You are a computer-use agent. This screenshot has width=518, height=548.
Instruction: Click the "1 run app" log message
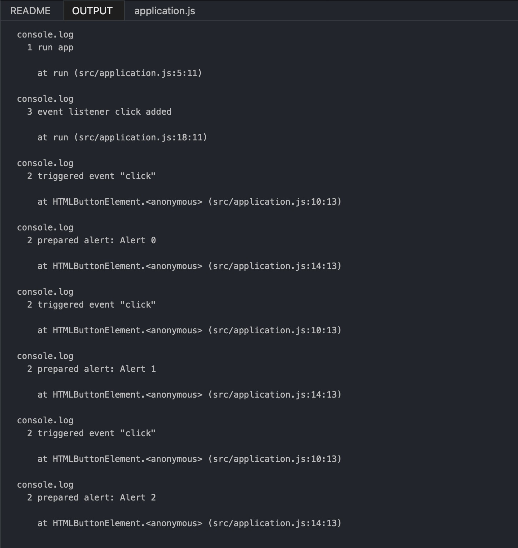point(50,48)
